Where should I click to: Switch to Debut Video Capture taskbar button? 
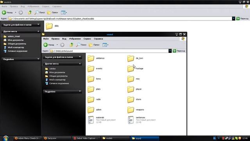(x=86, y=138)
